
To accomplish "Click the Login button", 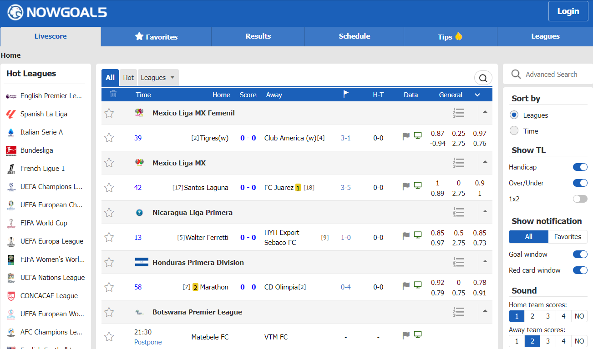I will pyautogui.click(x=568, y=11).
